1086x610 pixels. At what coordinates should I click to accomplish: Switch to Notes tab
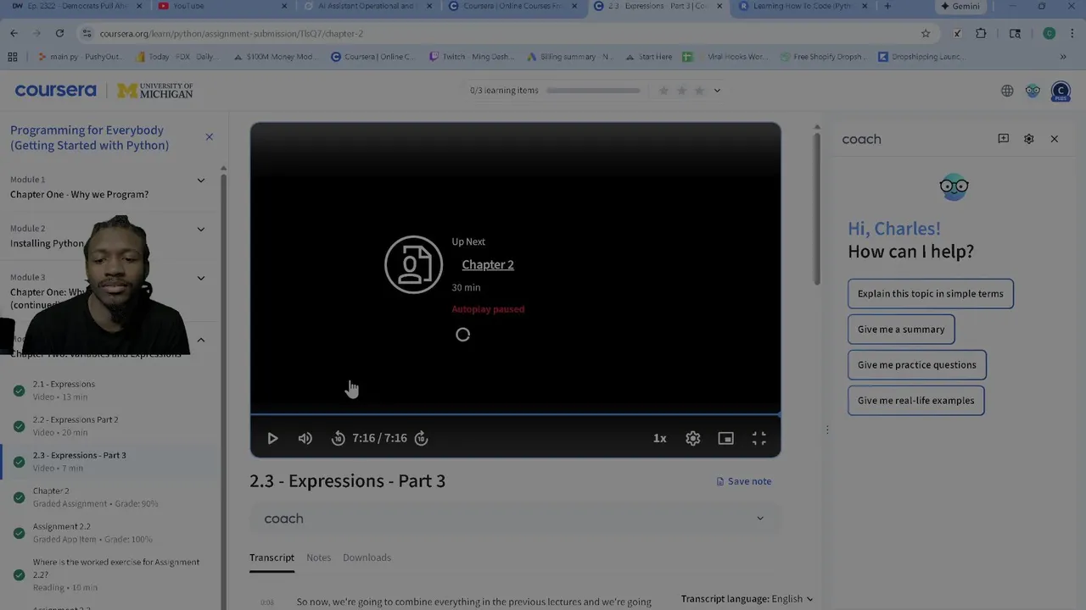point(318,557)
